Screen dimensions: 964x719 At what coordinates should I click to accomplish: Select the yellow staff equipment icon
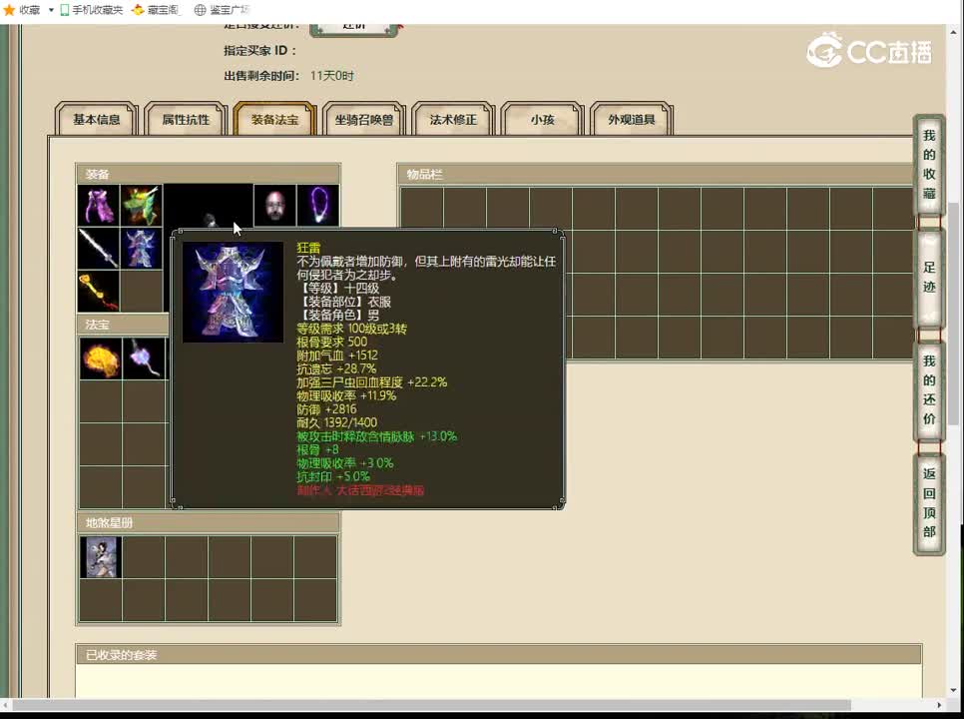coord(99,292)
